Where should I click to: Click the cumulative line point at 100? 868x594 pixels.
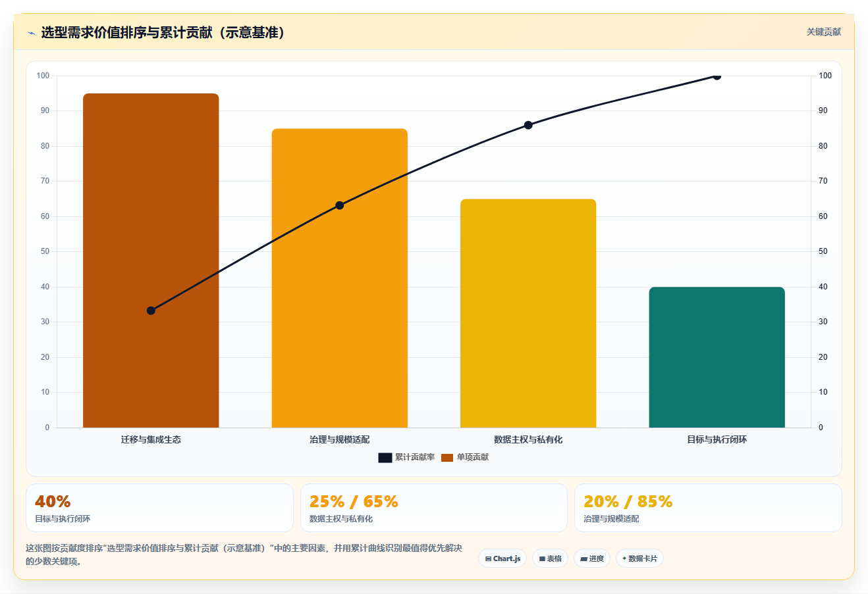(x=717, y=76)
